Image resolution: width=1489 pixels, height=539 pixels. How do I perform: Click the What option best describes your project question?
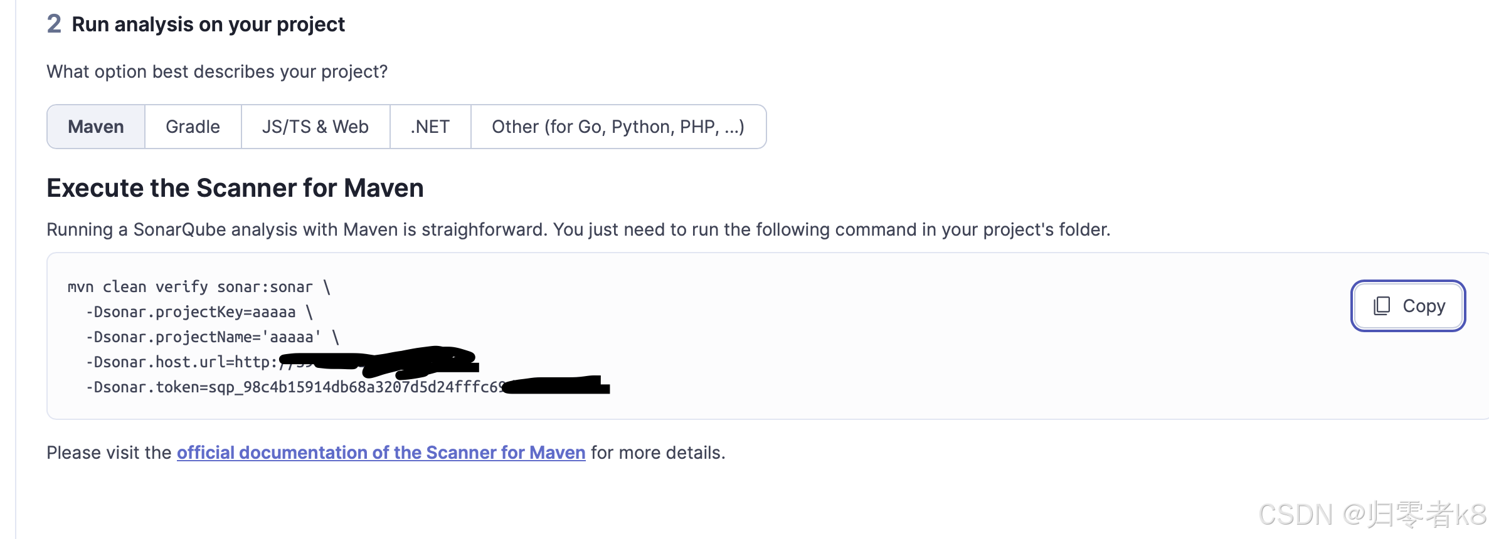pos(217,71)
